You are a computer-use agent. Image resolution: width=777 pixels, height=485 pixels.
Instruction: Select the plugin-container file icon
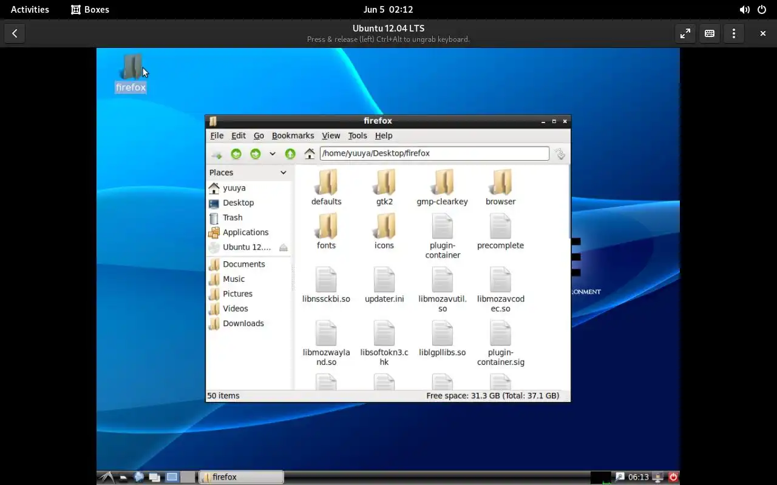click(443, 226)
